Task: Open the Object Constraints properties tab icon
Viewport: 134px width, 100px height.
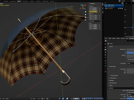Action: (x=105, y=66)
